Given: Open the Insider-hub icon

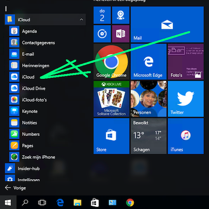Looking at the screenshot, I should click(x=10, y=168).
